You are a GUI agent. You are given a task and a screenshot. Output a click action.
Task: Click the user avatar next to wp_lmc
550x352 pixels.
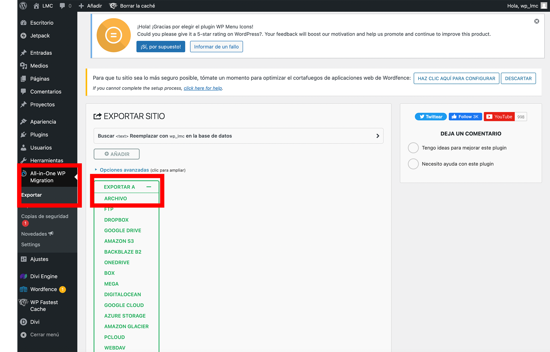[x=544, y=5]
